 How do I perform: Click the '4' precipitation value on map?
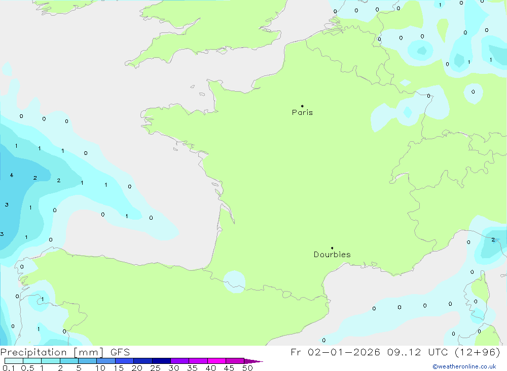12,175
